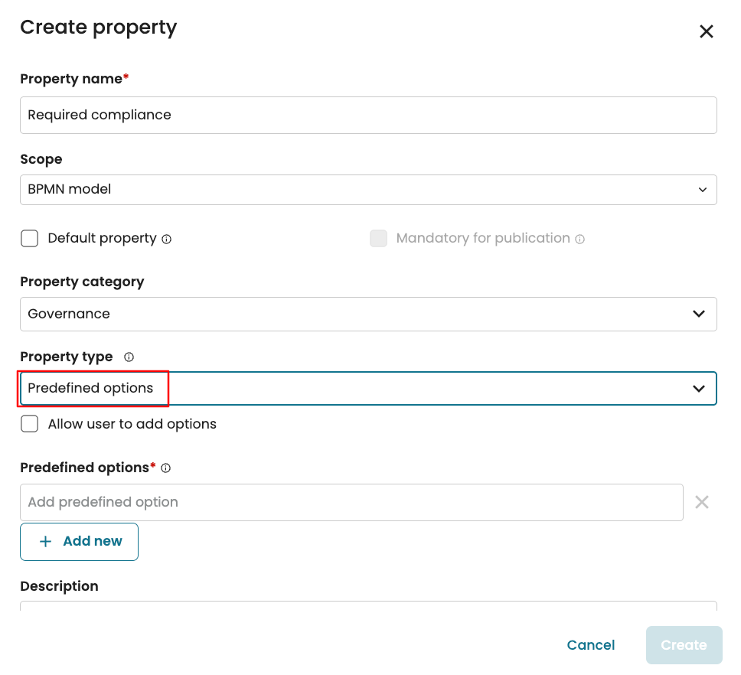741x675 pixels.
Task: Click the Create property dialog title
Action: pyautogui.click(x=99, y=28)
